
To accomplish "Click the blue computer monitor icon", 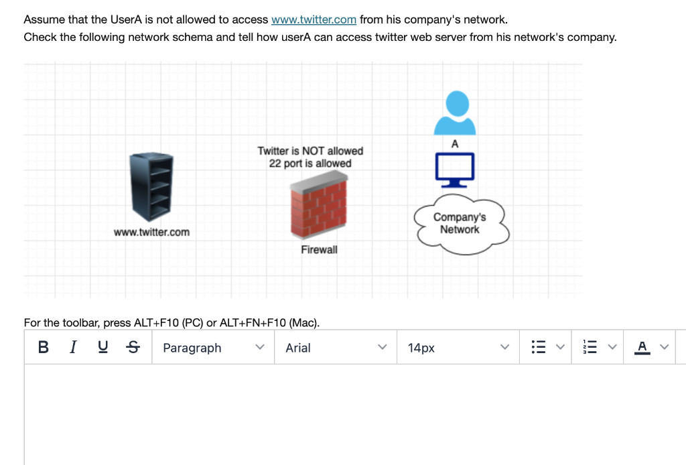I will tap(455, 170).
